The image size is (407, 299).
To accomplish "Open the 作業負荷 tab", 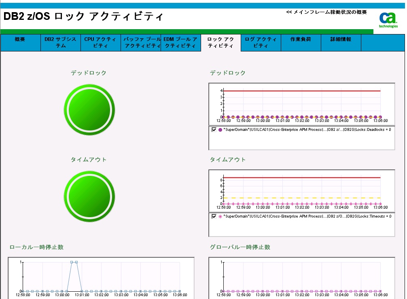I will (301, 42).
